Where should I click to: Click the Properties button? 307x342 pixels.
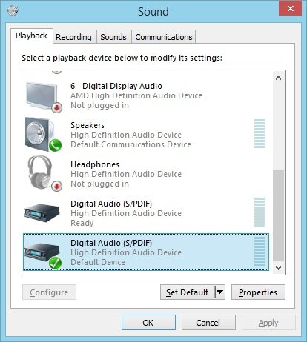258,292
